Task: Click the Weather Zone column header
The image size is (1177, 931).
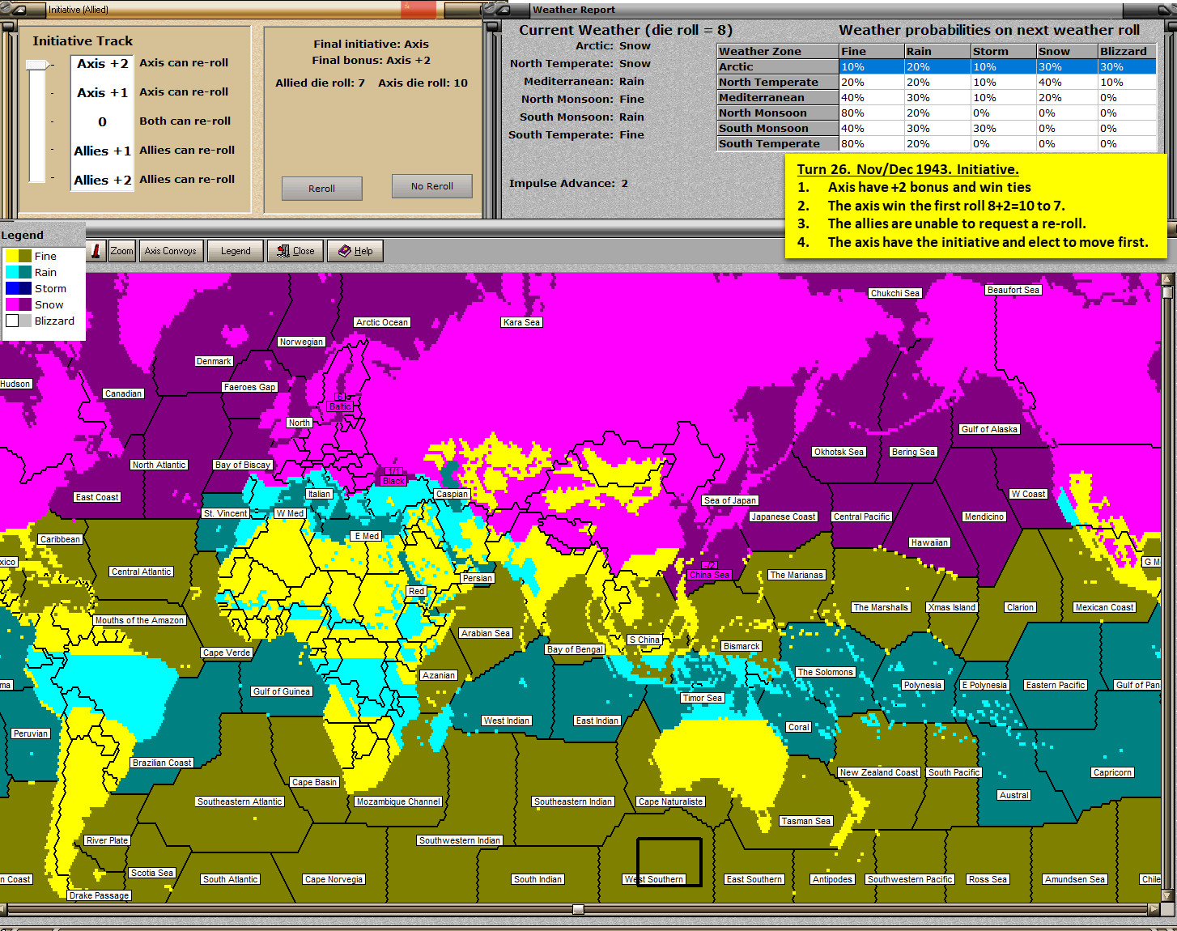Action: coord(777,51)
